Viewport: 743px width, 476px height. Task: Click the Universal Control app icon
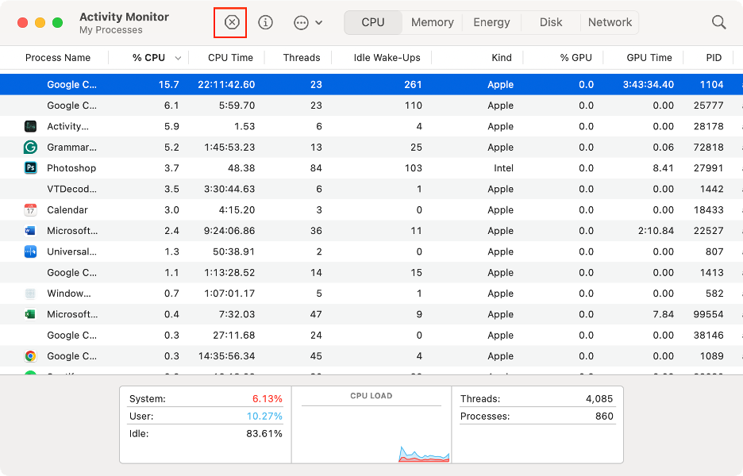pyautogui.click(x=30, y=251)
